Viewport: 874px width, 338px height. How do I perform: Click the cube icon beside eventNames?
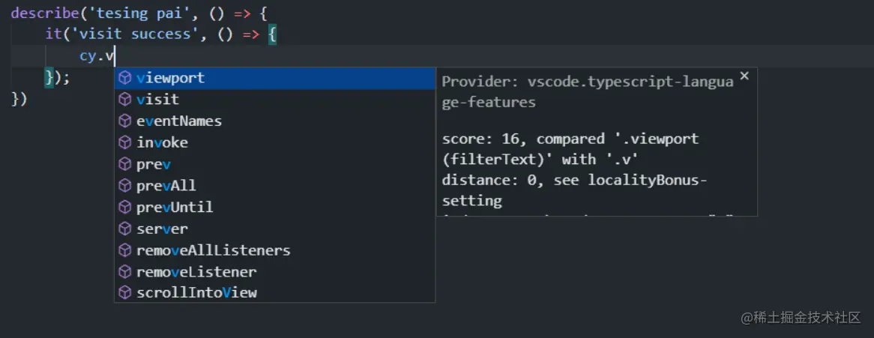[x=125, y=121]
